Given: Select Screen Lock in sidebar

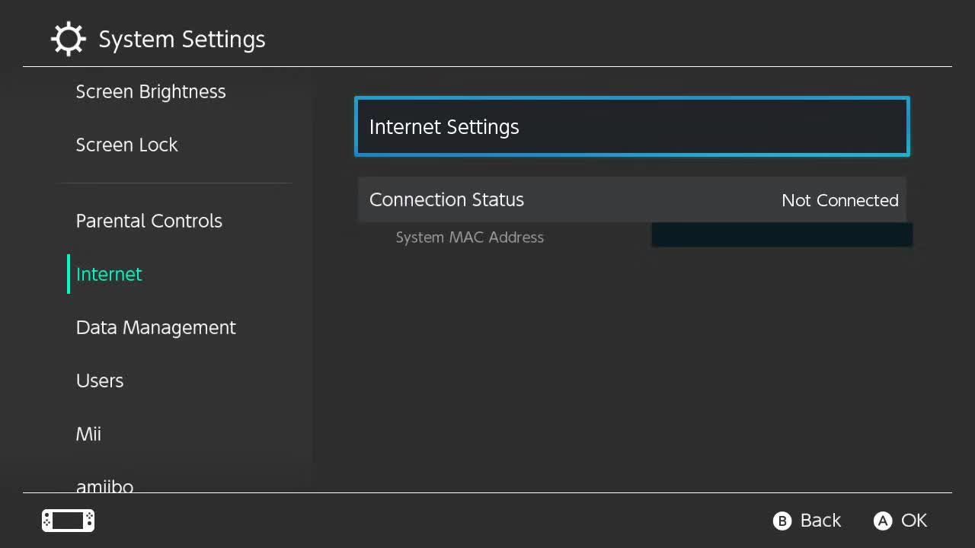Looking at the screenshot, I should click(x=126, y=145).
